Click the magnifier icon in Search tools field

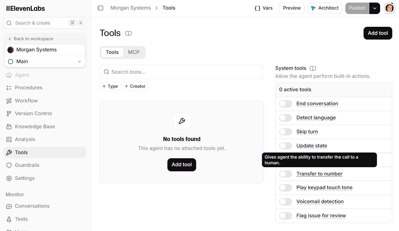(x=106, y=72)
